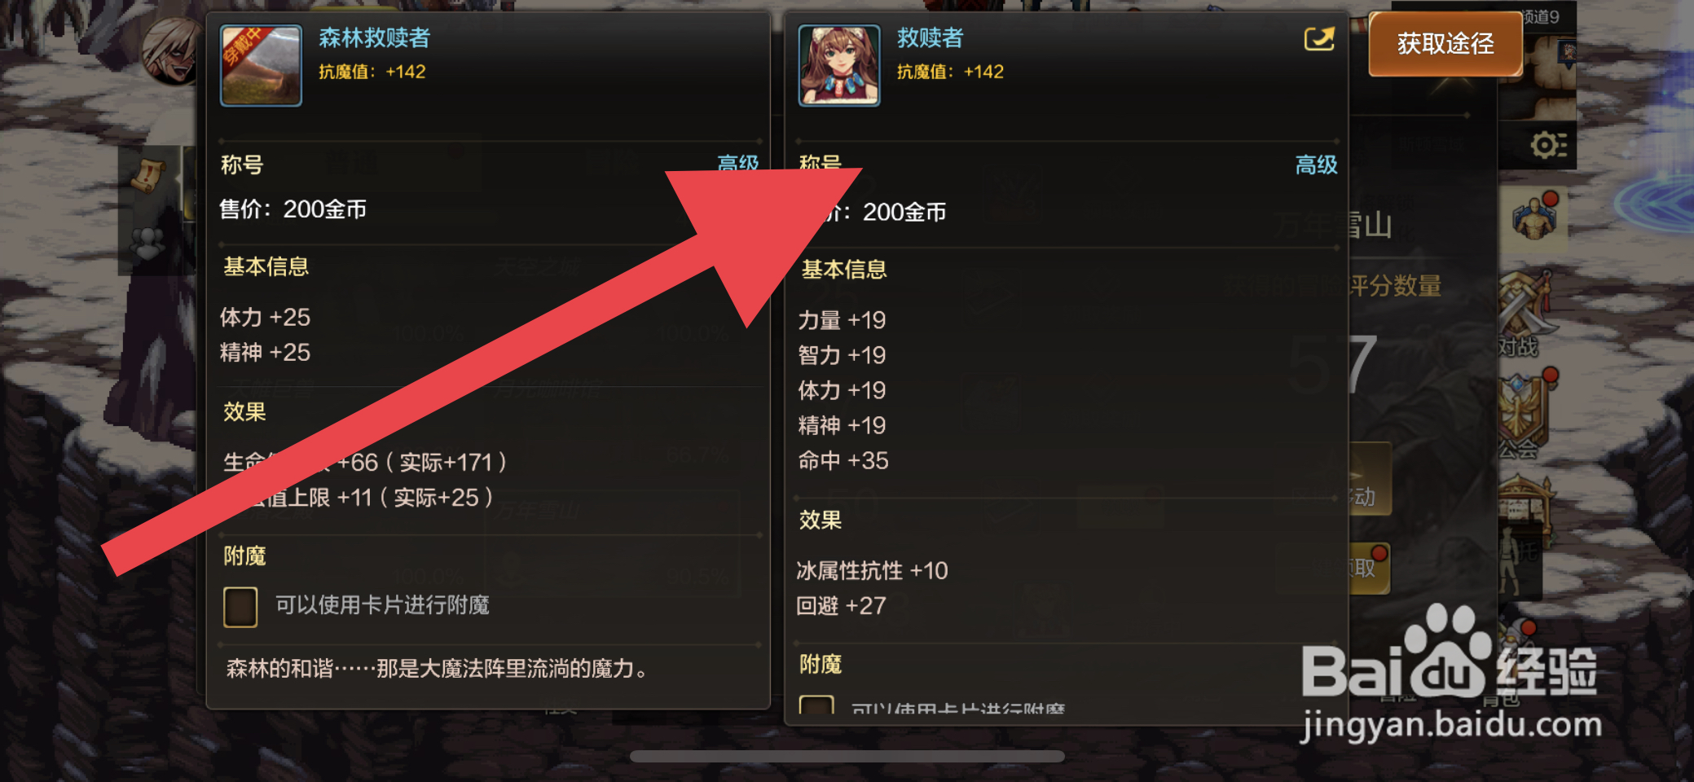The height and width of the screenshot is (782, 1694).
Task: Tap the friends group icon on left
Action: [148, 242]
